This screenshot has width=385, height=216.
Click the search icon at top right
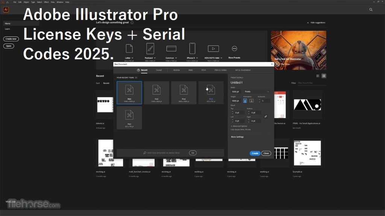tap(371, 10)
